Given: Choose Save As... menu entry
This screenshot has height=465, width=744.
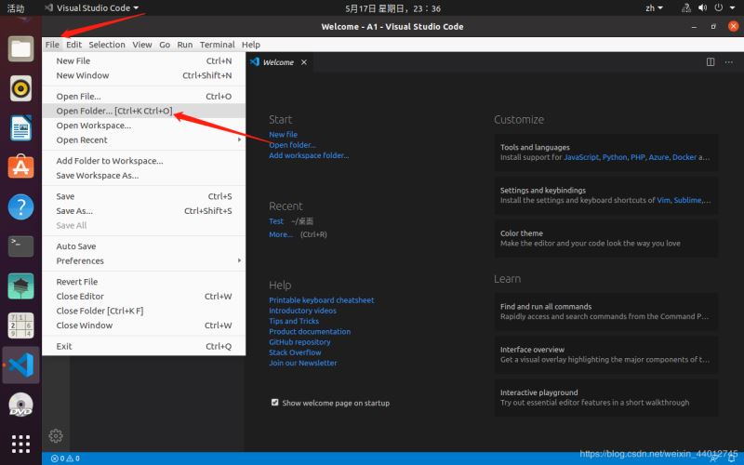Looking at the screenshot, I should click(x=144, y=211).
